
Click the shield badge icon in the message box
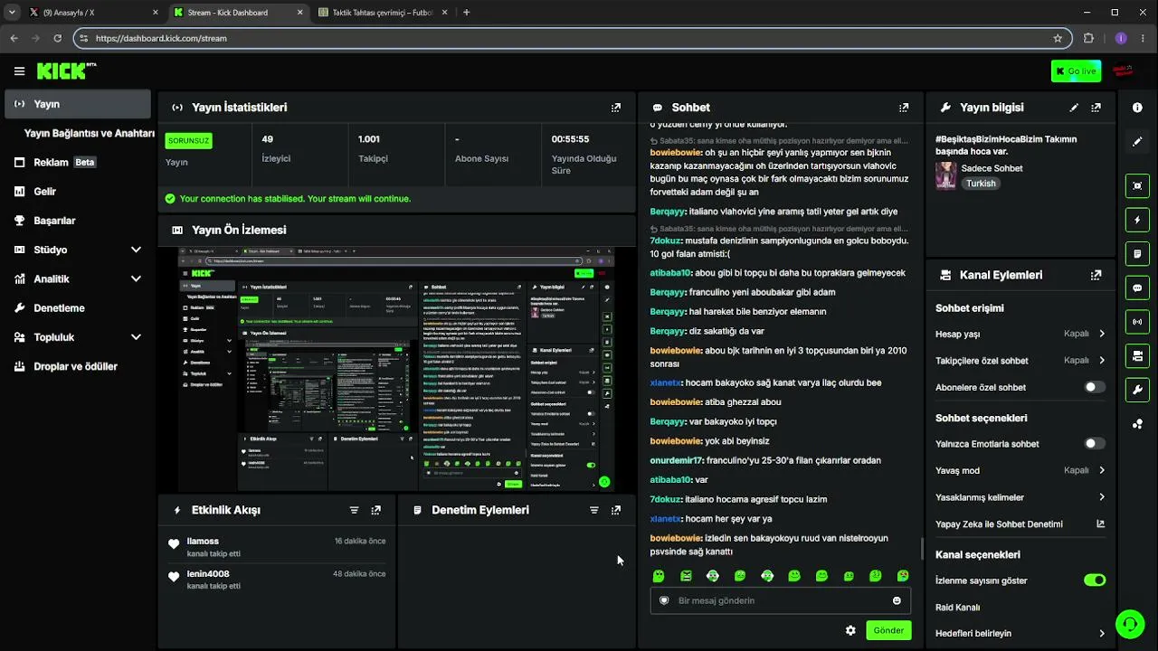point(664,600)
